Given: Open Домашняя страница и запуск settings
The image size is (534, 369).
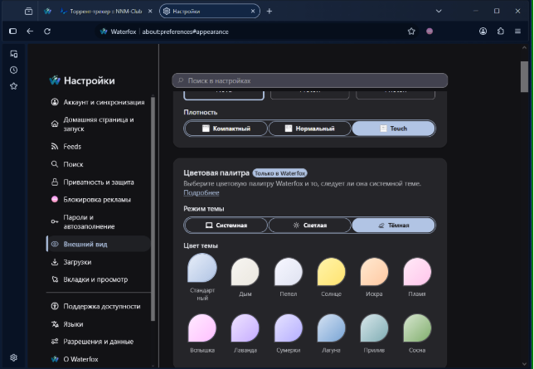Looking at the screenshot, I should point(98,124).
